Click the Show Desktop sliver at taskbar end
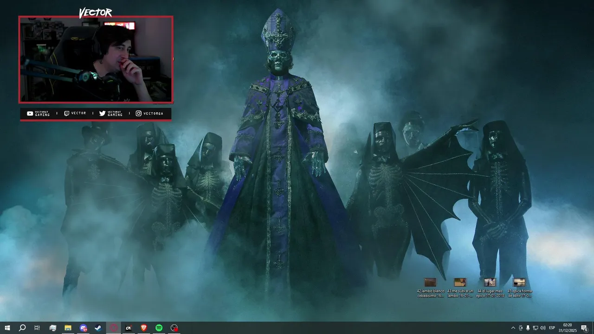Screen dimensions: 594x334 [x=593, y=328]
